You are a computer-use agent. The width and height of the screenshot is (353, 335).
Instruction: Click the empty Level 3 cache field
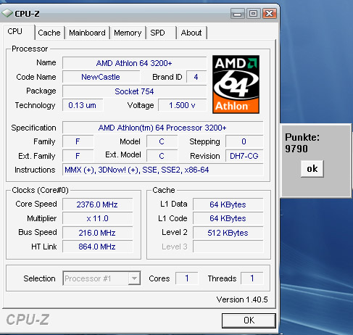(228, 247)
